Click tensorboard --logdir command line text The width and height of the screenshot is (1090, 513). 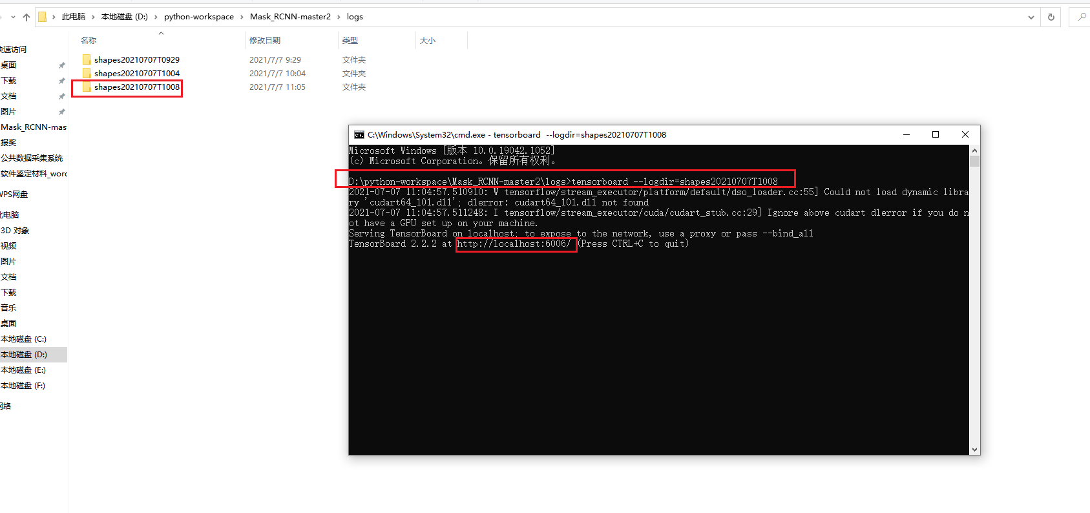(x=675, y=182)
